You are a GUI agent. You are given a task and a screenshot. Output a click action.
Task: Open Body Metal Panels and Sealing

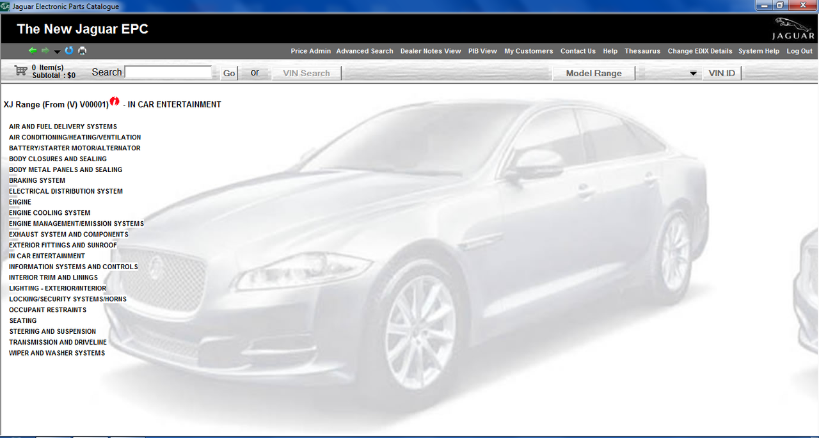point(66,170)
